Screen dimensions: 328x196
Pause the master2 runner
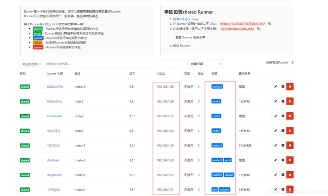(x=283, y=175)
